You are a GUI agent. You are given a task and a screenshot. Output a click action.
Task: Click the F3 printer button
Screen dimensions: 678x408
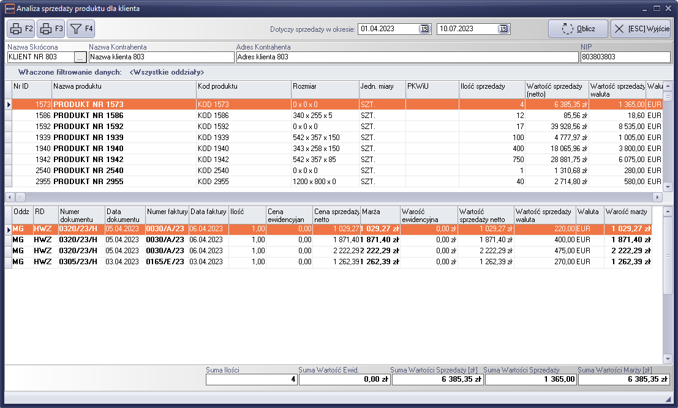click(51, 29)
